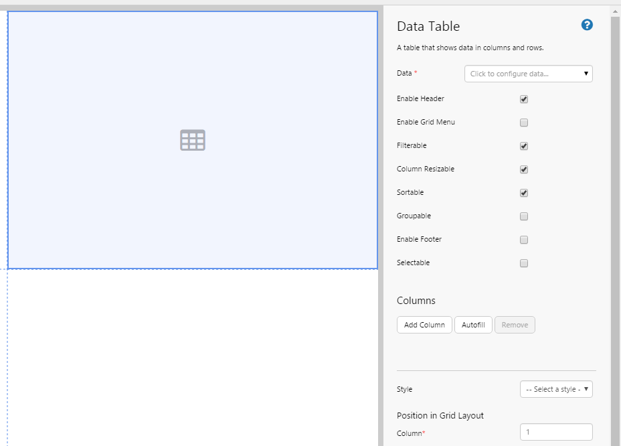Click the empty canvas area below the table
621x446 pixels.
tap(193, 355)
